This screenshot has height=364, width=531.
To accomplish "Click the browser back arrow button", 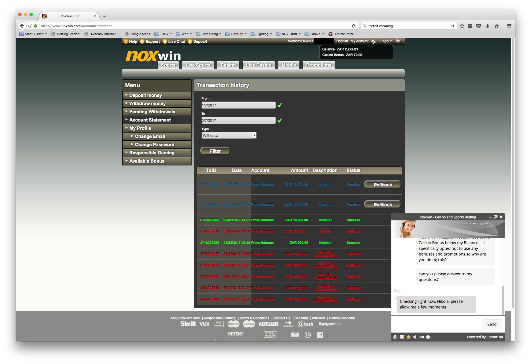I will [x=22, y=26].
